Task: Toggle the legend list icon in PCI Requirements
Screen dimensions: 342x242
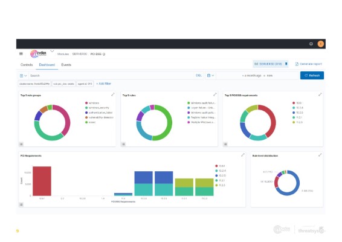Action: 21,204
